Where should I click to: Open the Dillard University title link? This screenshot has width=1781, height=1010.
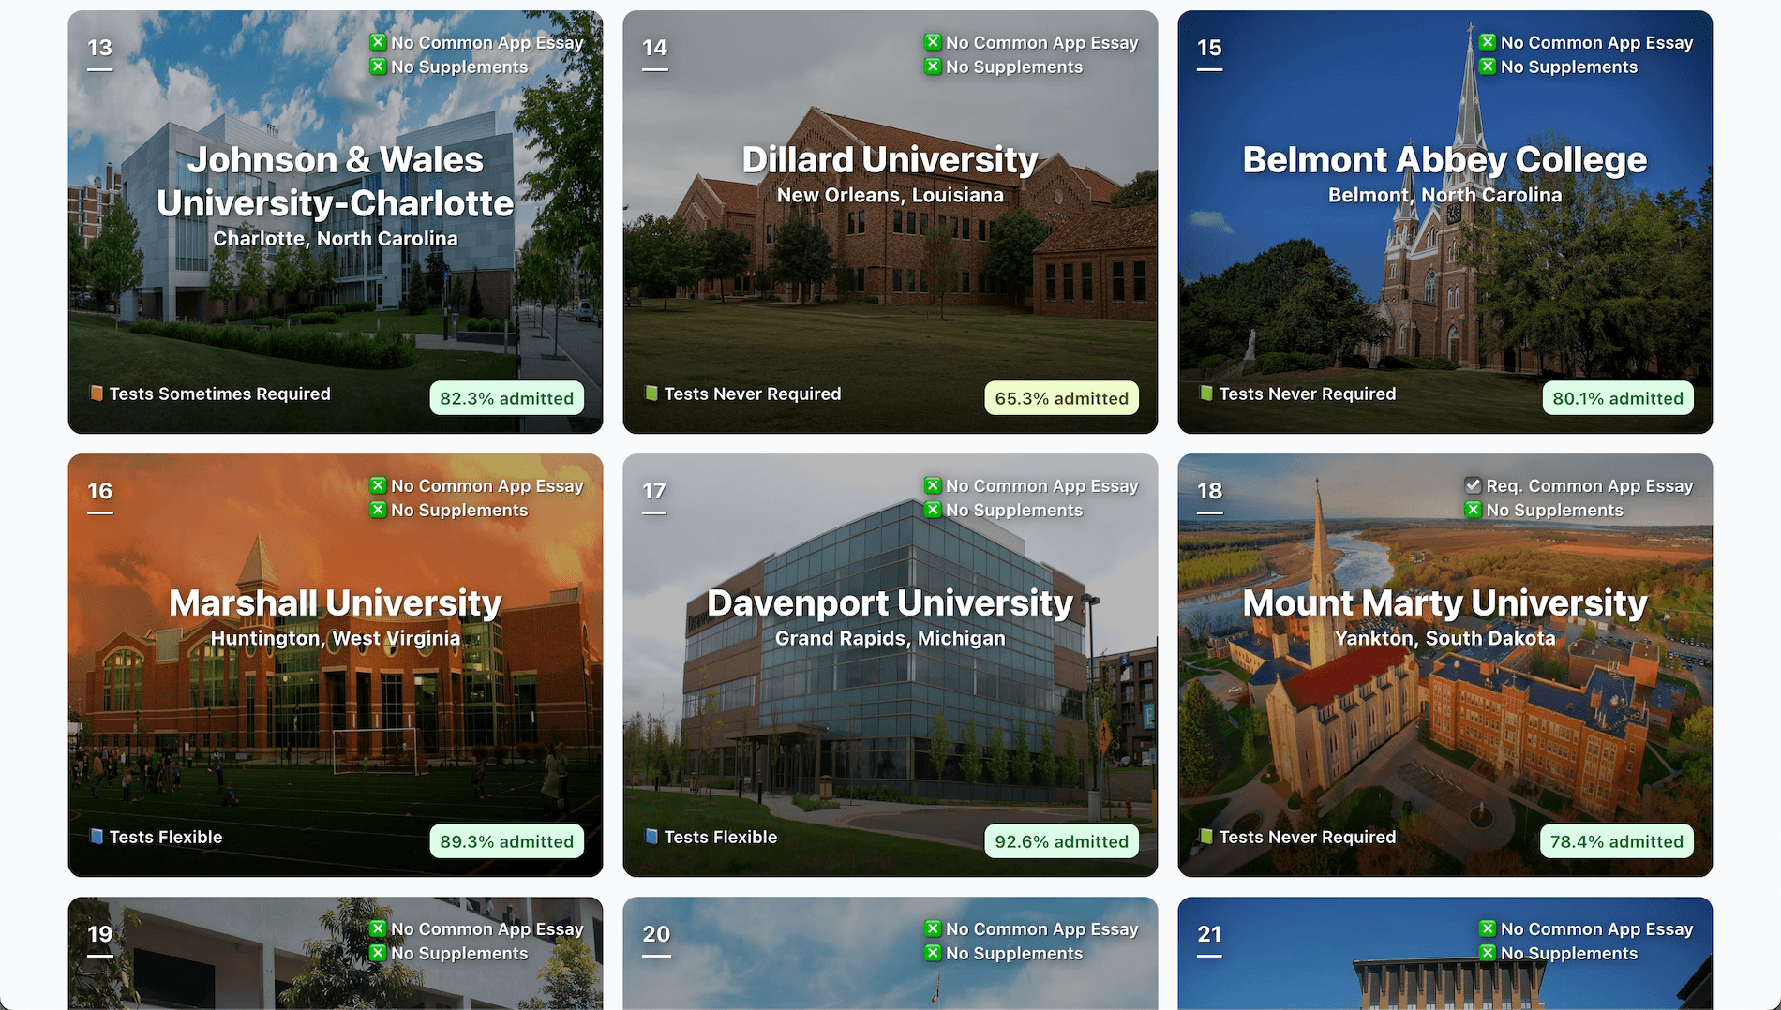(890, 160)
